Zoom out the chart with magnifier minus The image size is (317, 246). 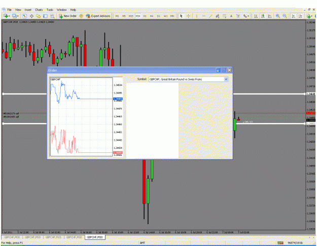(285, 16)
